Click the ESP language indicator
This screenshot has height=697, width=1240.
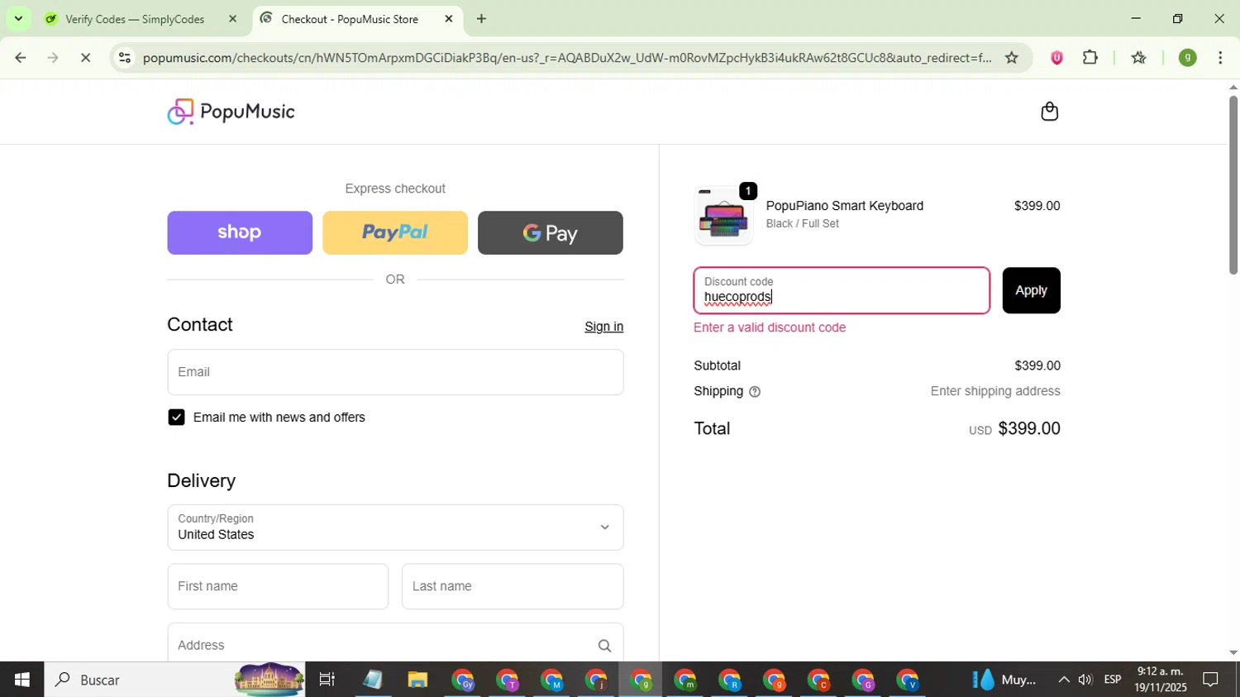(1112, 680)
